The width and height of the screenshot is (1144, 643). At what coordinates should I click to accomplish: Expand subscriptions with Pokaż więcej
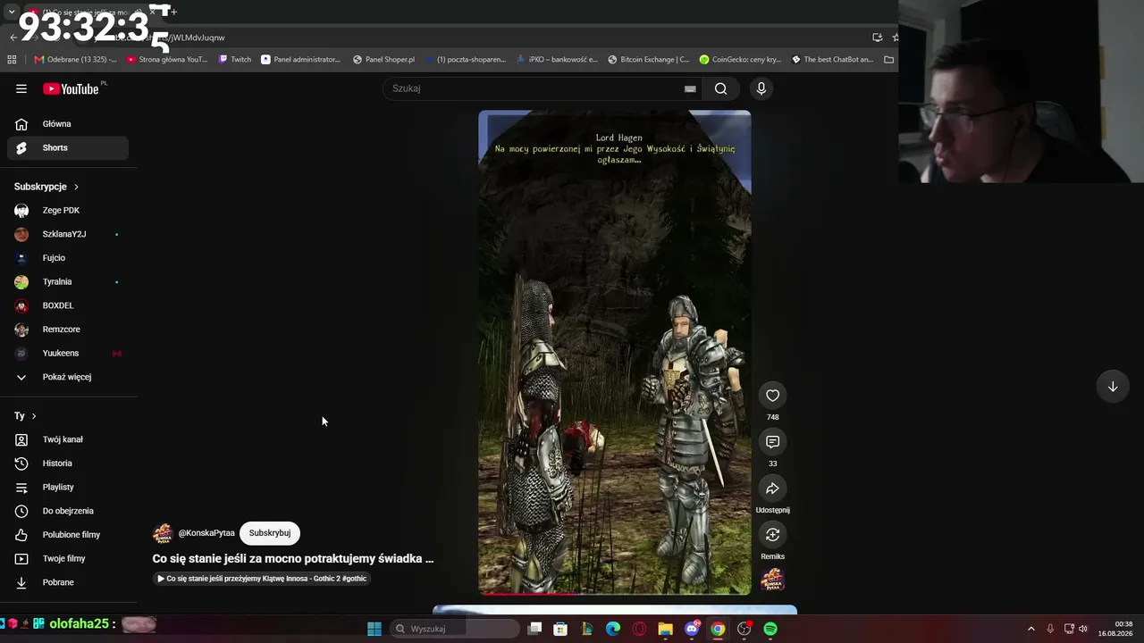click(68, 377)
